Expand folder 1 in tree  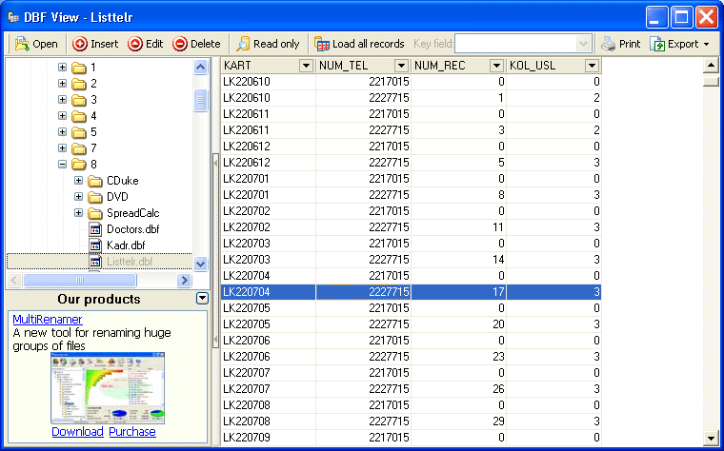[x=62, y=68]
